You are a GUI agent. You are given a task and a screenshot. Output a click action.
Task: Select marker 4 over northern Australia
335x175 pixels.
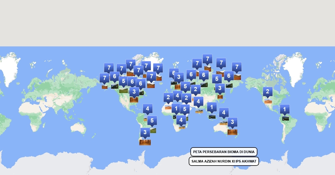tap(224, 113)
